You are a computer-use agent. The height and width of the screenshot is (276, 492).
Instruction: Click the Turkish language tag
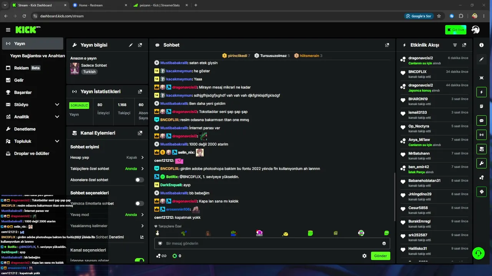pyautogui.click(x=89, y=72)
